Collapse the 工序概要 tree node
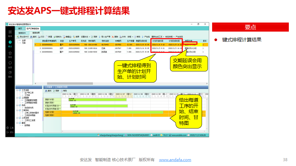The width and height of the screenshot is (296, 166). (17, 98)
